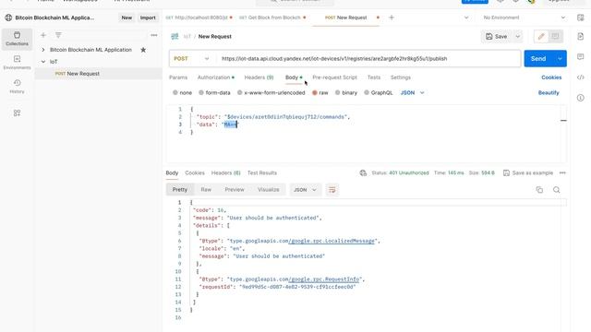Open the collections three-dots options menu
Image resolution: width=591 pixels, height=332 pixels.
154,35
